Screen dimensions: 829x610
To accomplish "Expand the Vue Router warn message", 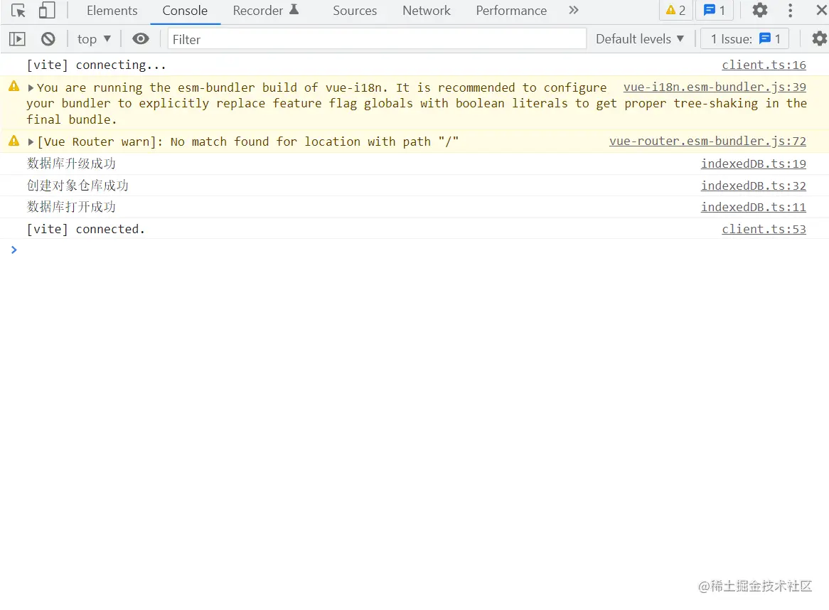I will click(31, 141).
